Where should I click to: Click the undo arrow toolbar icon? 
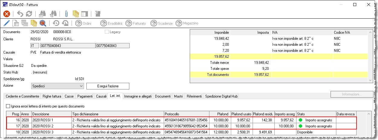coord(20,14)
